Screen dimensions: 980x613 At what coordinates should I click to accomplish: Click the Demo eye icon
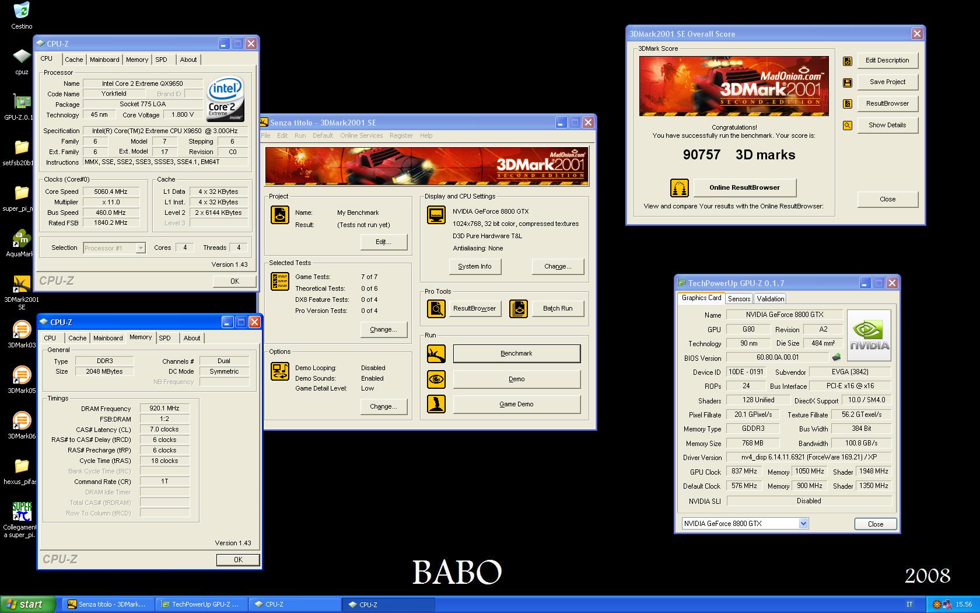(436, 379)
